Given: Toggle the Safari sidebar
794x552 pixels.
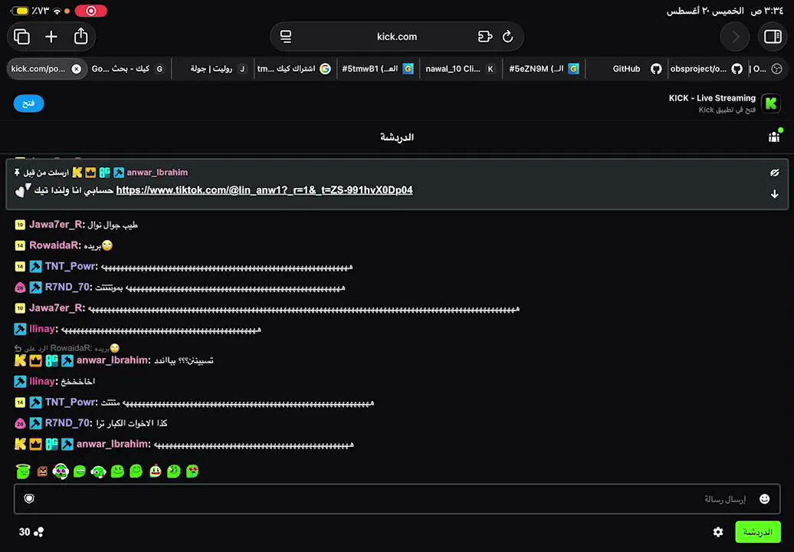Looking at the screenshot, I should pyautogui.click(x=773, y=37).
